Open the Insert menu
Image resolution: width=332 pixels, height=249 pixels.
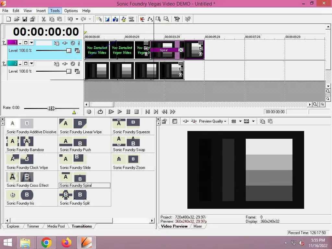(x=41, y=11)
